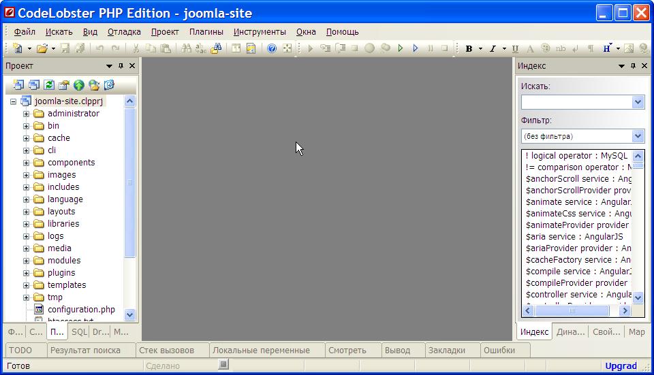The image size is (654, 375).
Task: Click the Replace text icon
Action: tap(201, 48)
